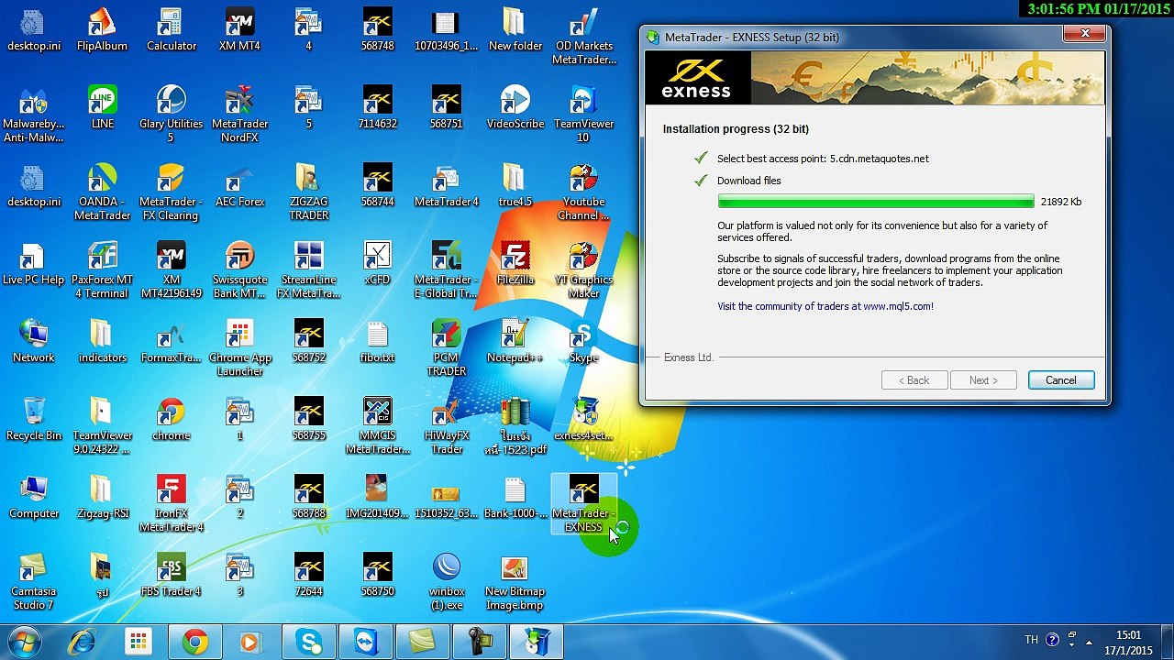Screen dimensions: 1174x660
Task: Select the AEC Forex desktop icon
Action: (x=239, y=185)
